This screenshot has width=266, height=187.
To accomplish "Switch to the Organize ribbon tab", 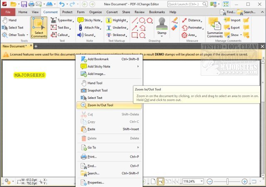I will pyautogui.click(x=96, y=12).
